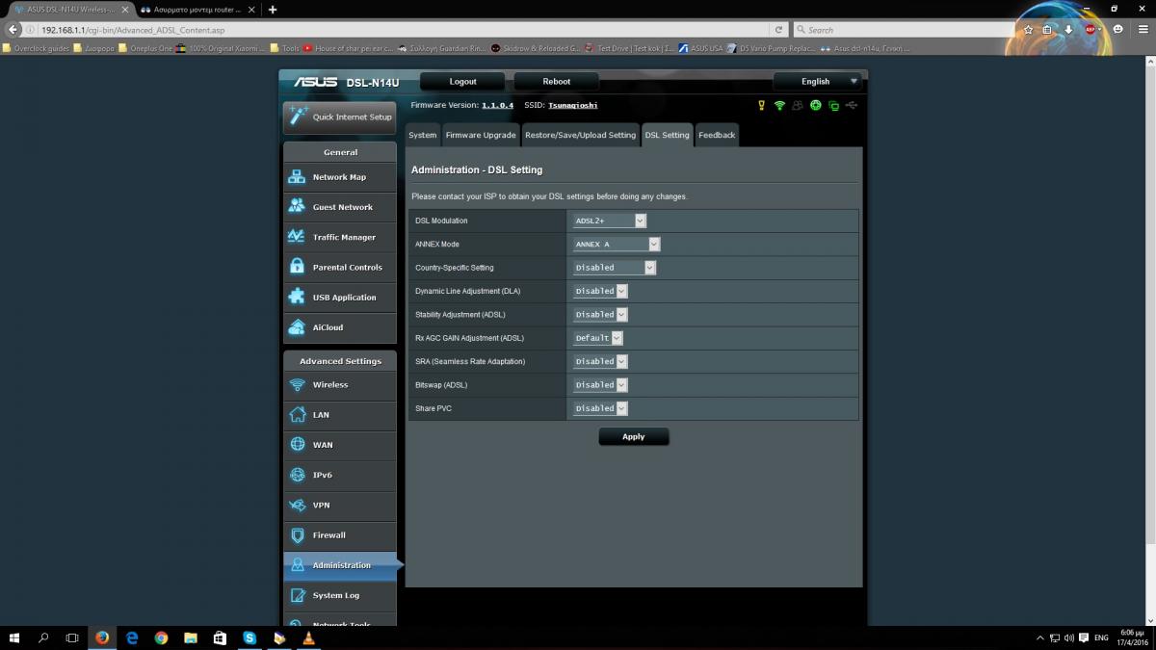1156x650 pixels.
Task: Click the Reboot button
Action: pyautogui.click(x=557, y=82)
